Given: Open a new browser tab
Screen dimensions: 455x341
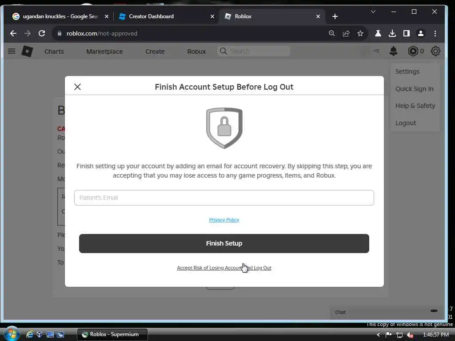Looking at the screenshot, I should point(335,16).
